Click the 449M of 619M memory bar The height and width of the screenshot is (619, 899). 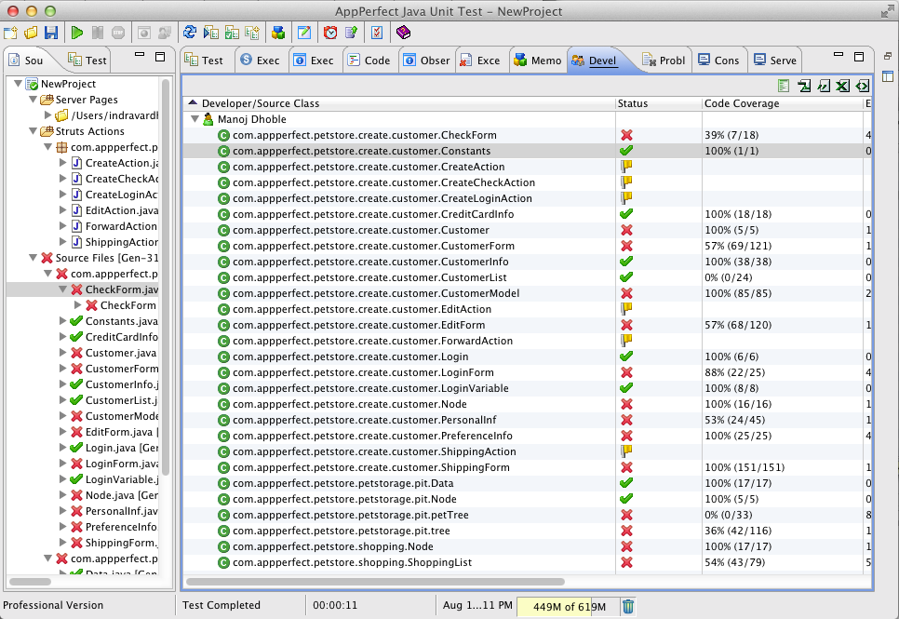(569, 606)
